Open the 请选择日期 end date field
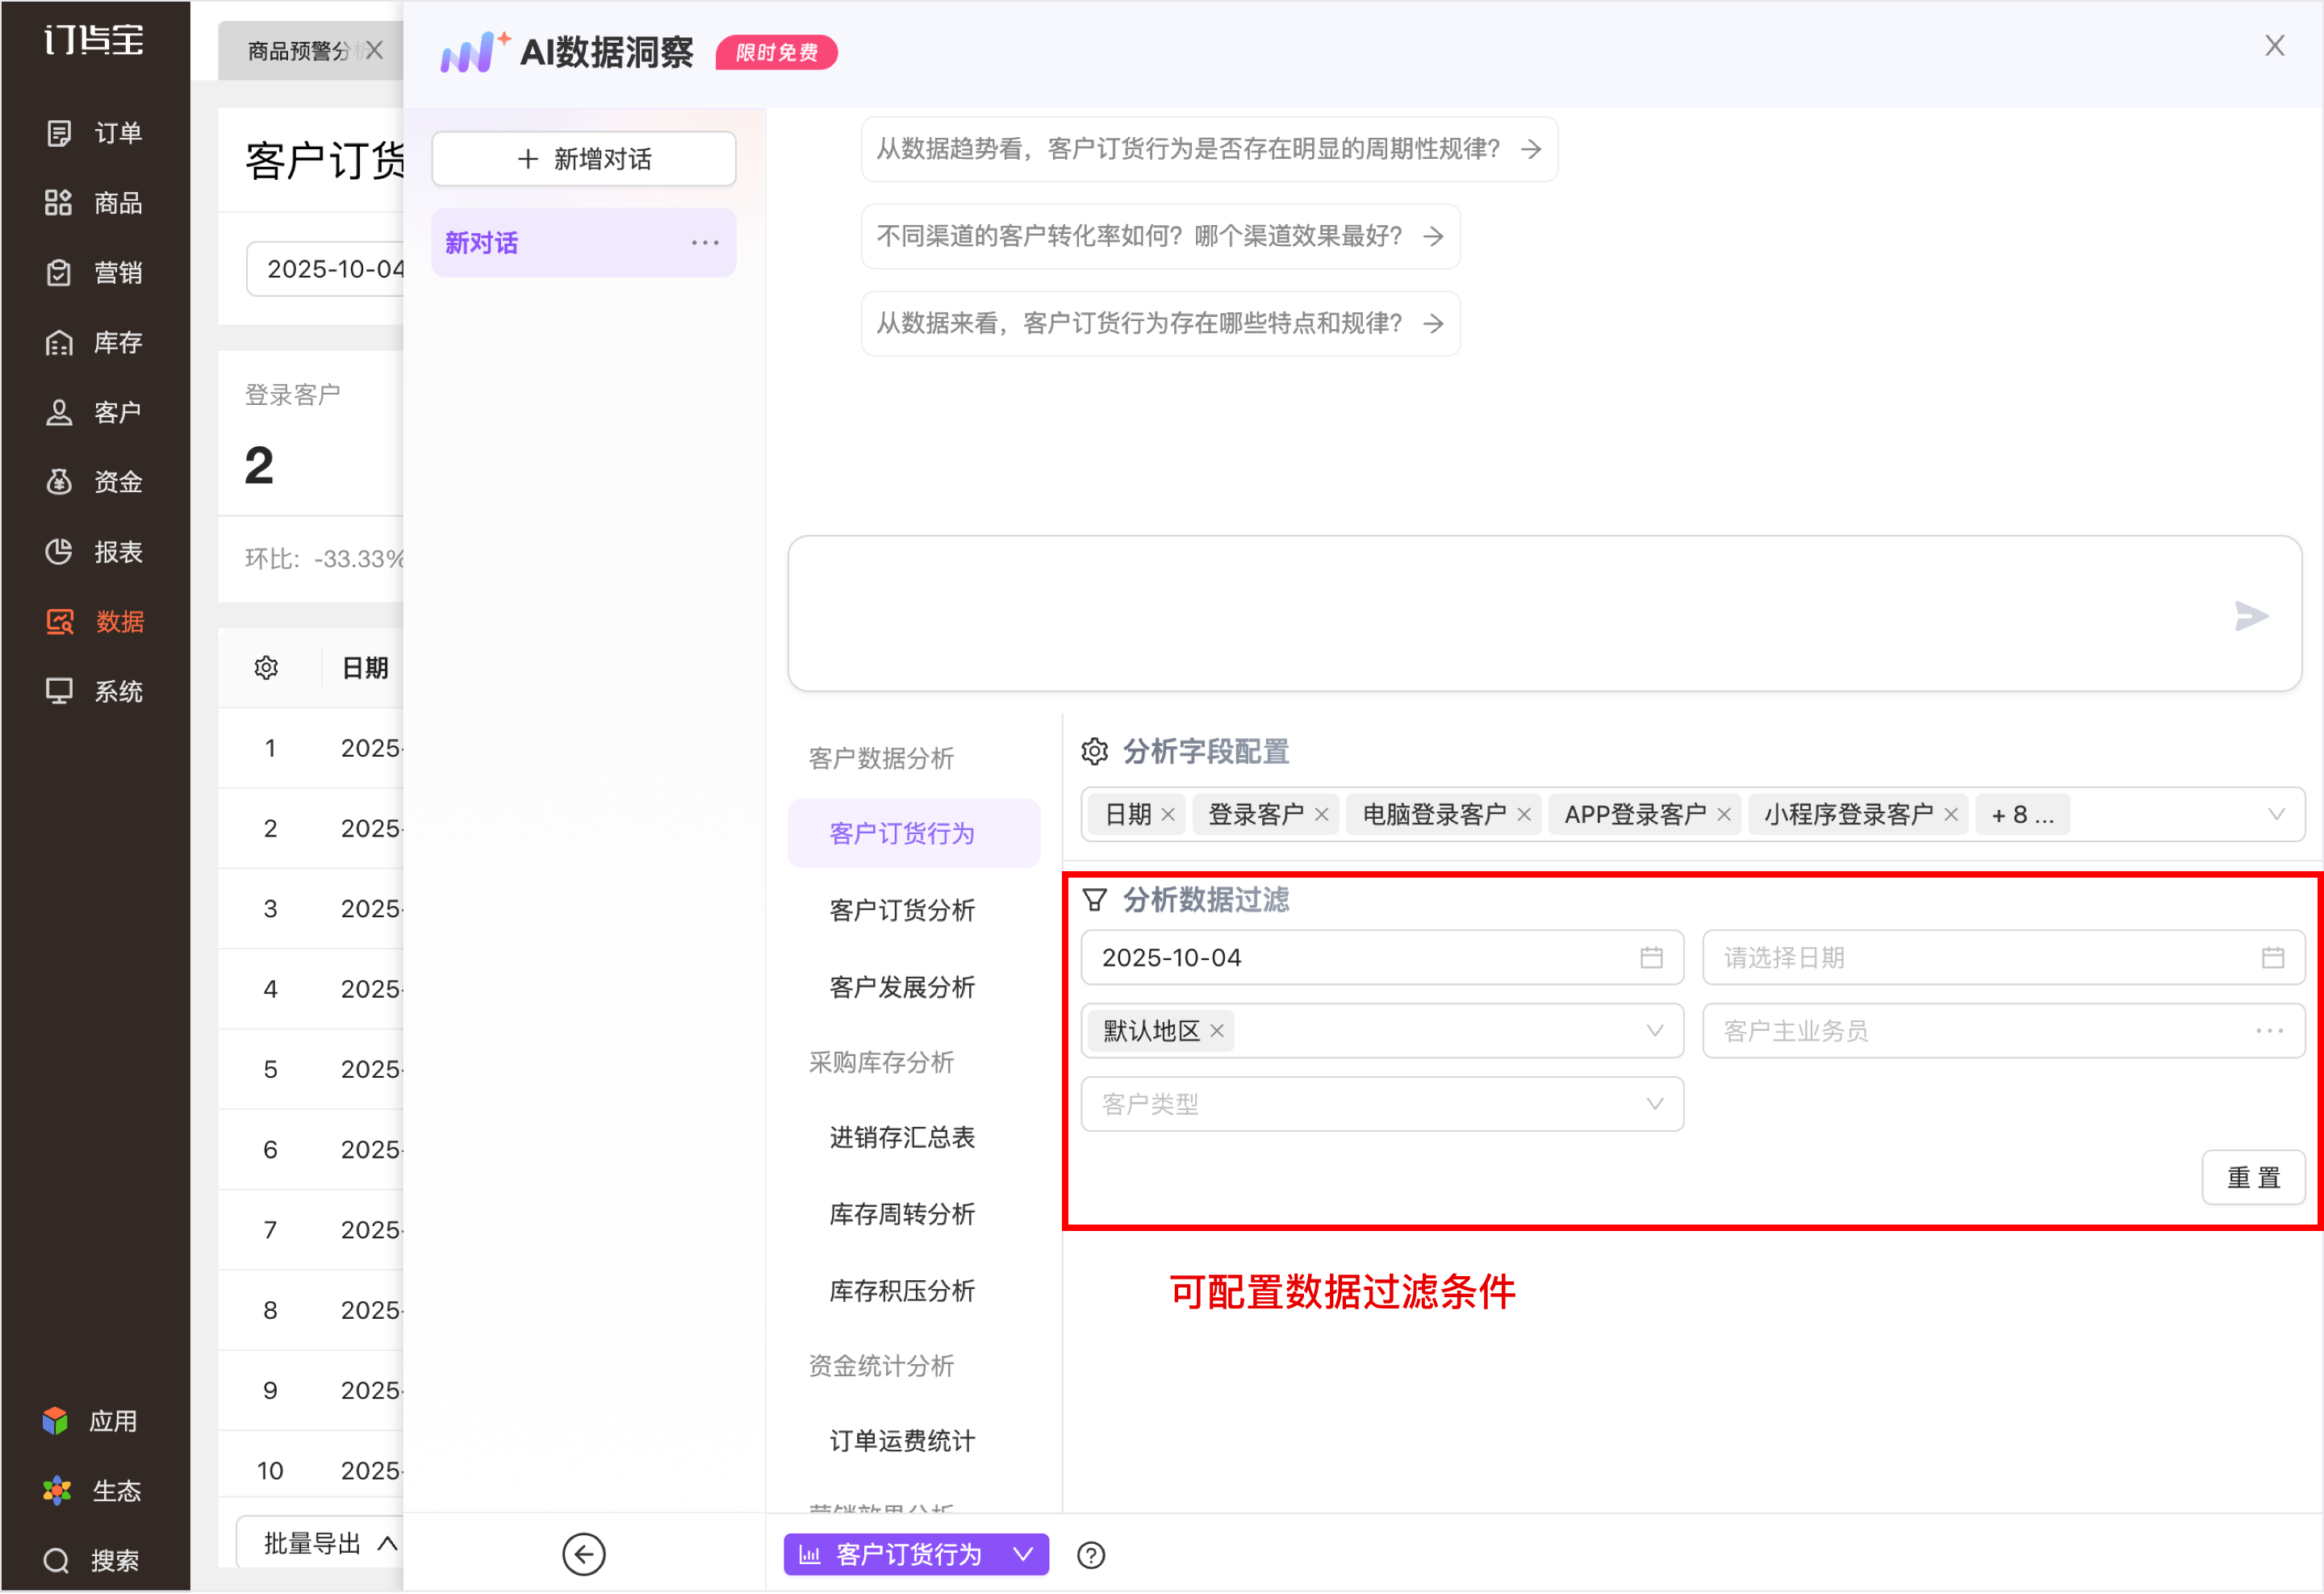The image size is (2324, 1594). 2003,958
